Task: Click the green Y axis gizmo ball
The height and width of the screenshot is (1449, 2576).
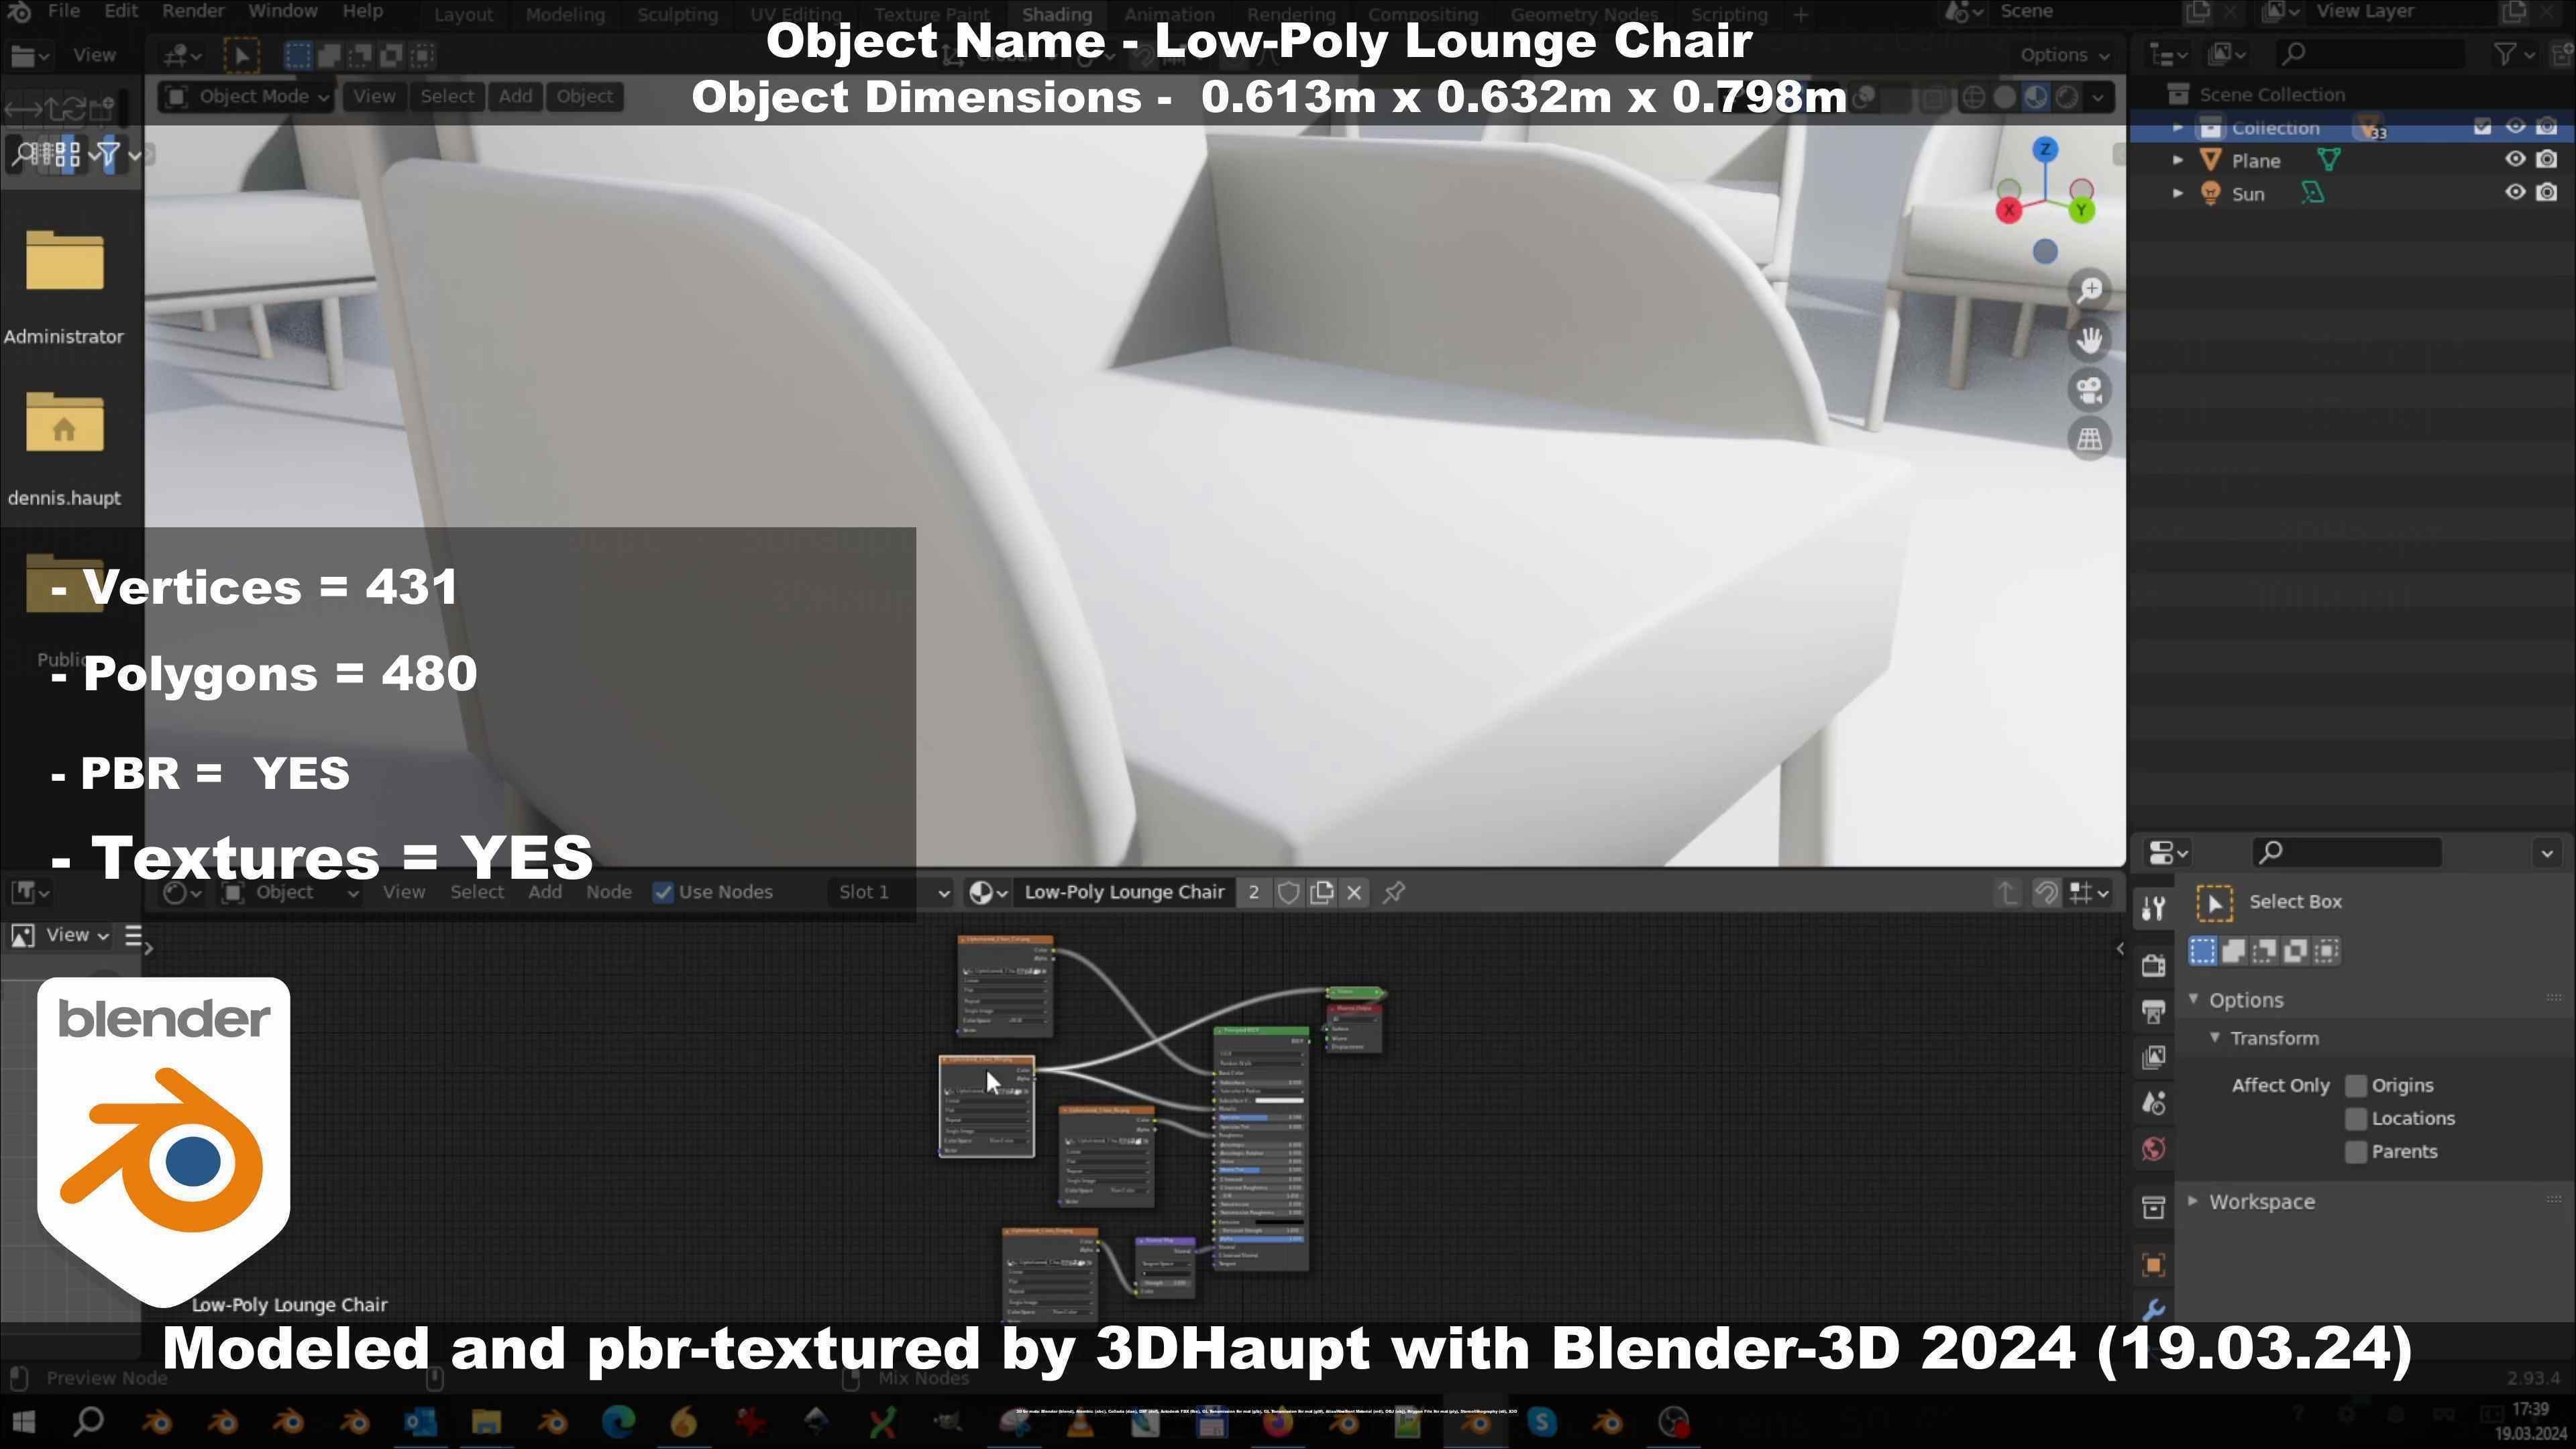Action: [2081, 210]
